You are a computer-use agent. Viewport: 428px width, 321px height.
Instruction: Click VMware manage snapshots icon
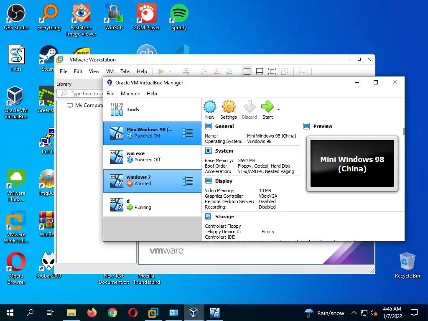click(x=229, y=71)
